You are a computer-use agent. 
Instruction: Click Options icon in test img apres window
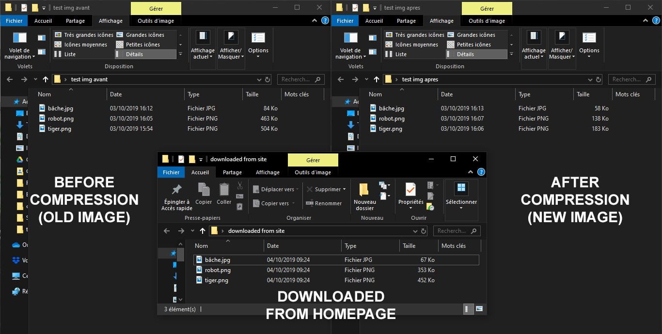coord(589,38)
